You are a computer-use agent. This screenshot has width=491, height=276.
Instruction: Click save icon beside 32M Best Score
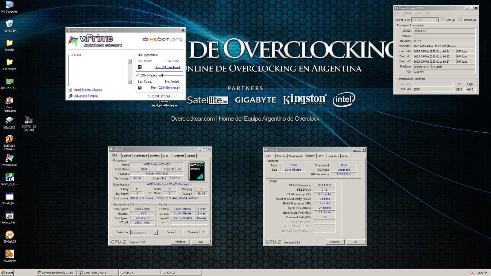click(x=140, y=67)
